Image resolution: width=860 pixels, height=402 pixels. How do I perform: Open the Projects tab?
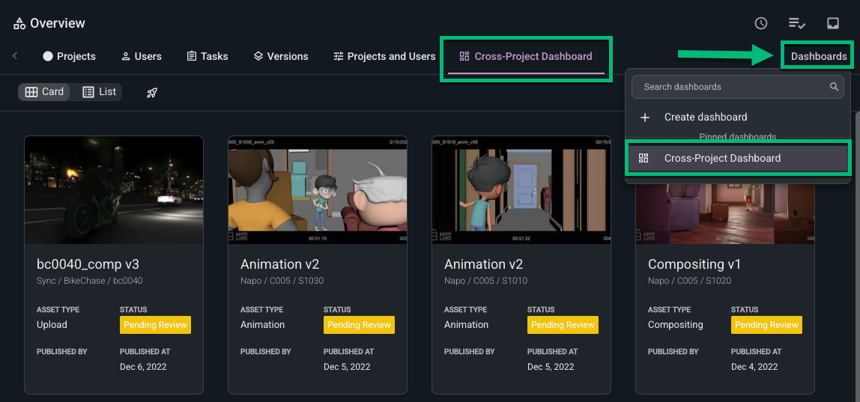(x=69, y=56)
